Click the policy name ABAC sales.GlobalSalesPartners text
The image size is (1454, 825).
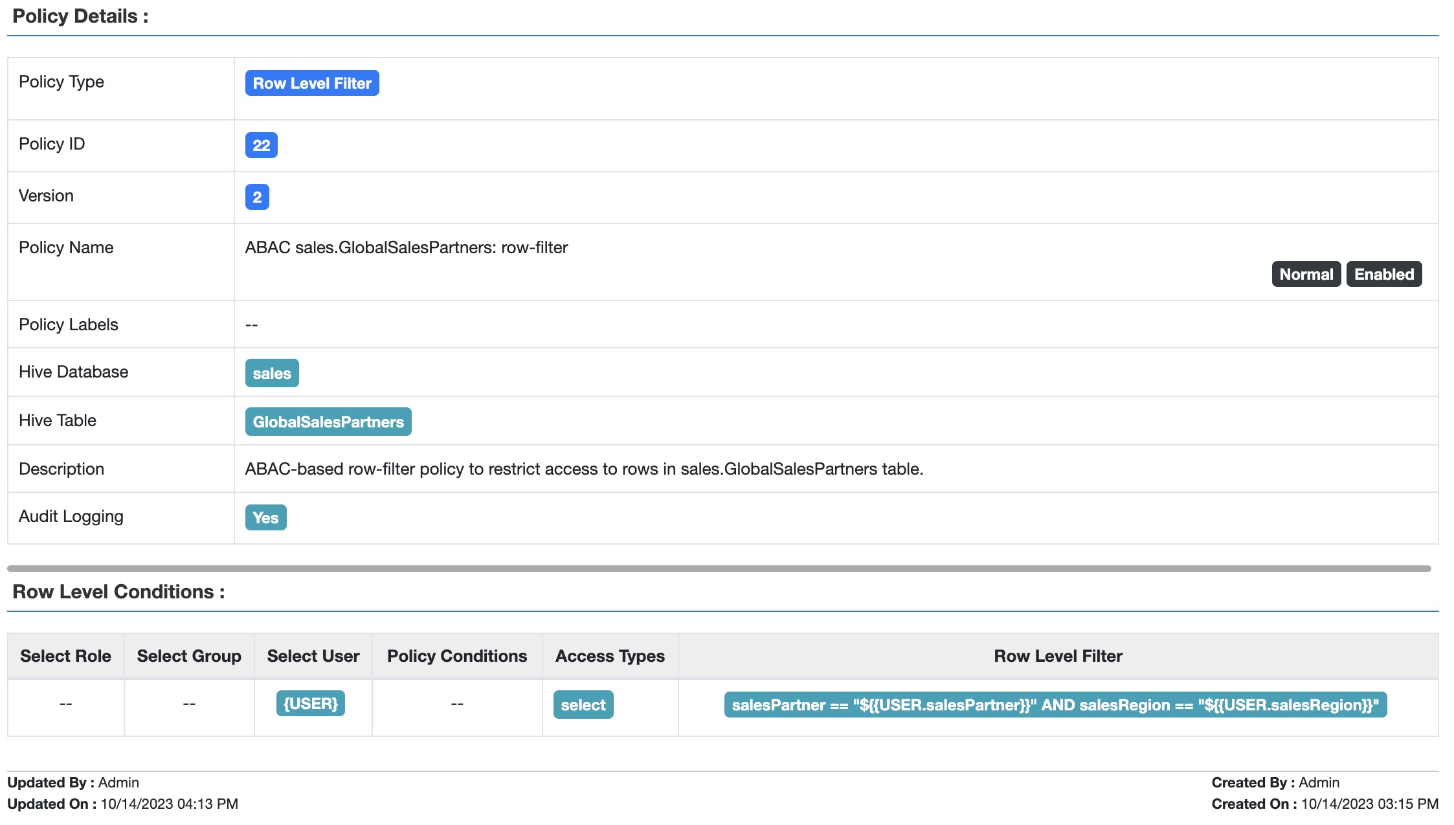point(406,247)
